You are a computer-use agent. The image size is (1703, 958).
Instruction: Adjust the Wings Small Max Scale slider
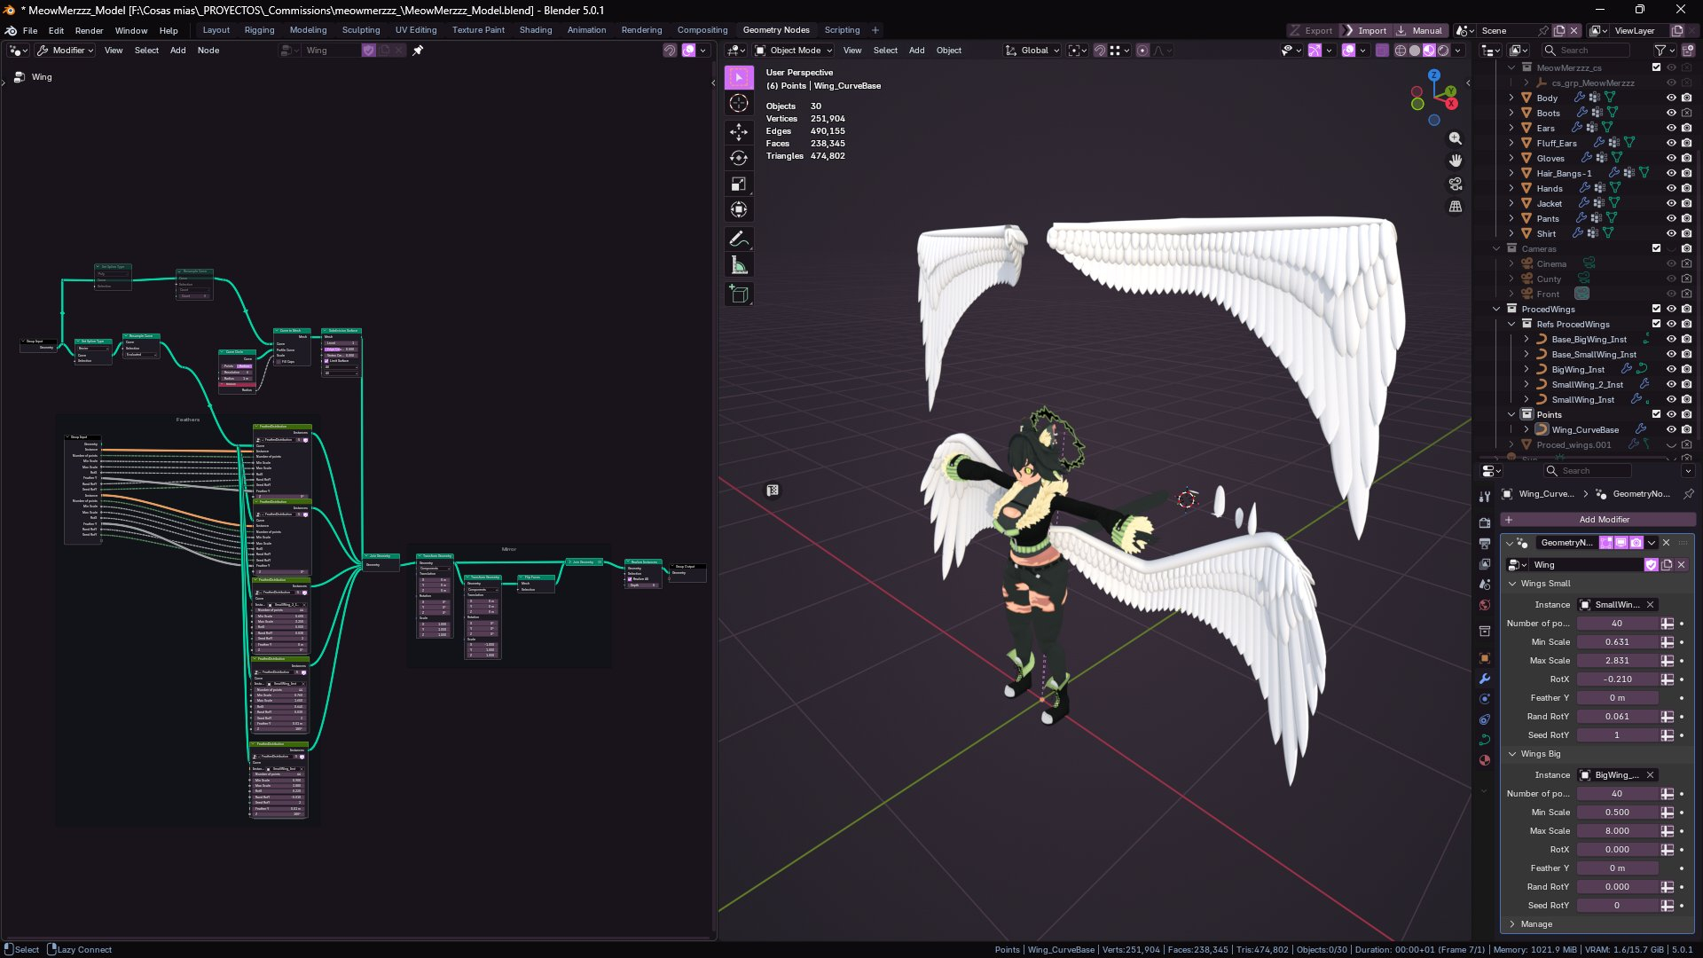tap(1616, 661)
